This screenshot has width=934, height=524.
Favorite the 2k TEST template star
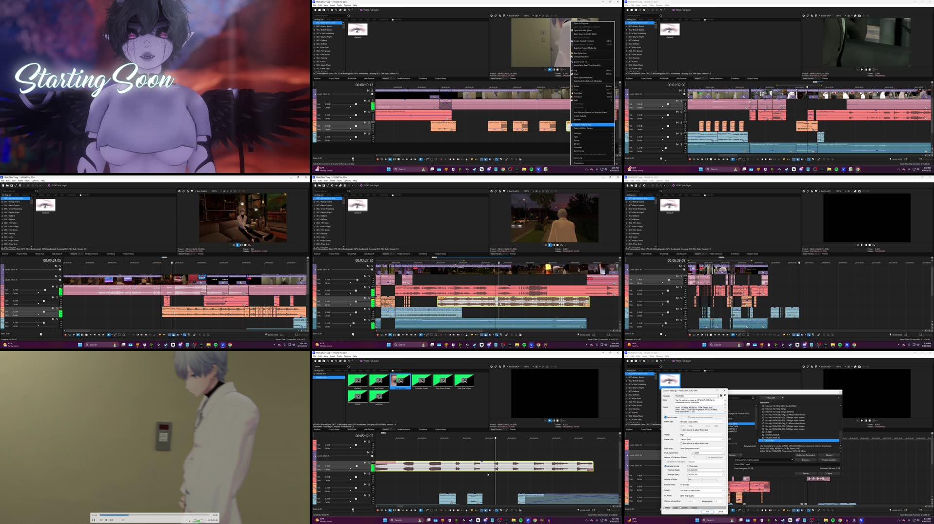coord(763,432)
